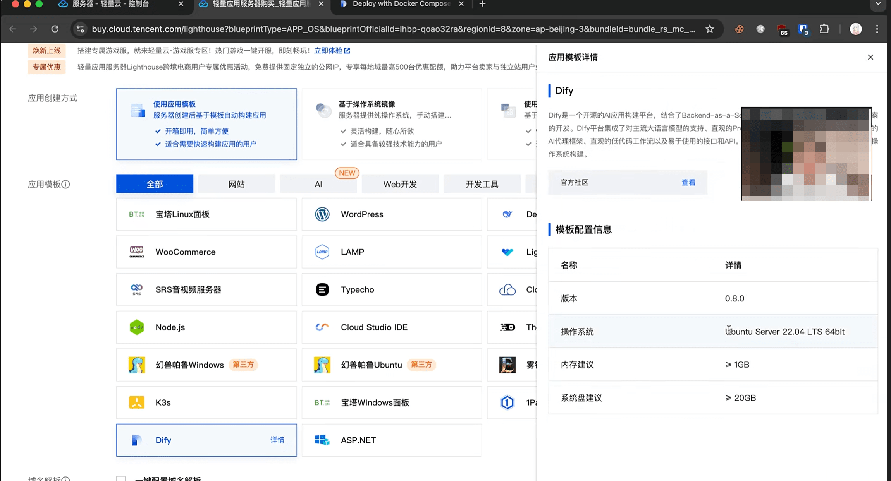
Task: Select the 使用应用模板 creation method
Action: (x=206, y=124)
